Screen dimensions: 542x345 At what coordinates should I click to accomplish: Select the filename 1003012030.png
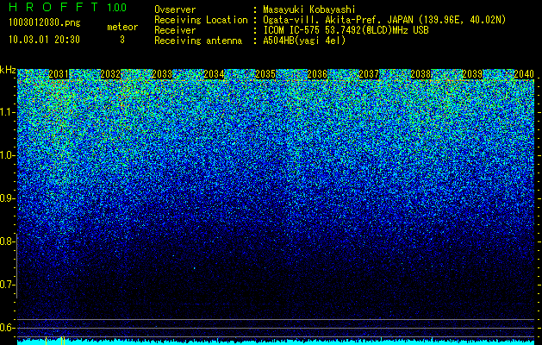tap(45, 23)
